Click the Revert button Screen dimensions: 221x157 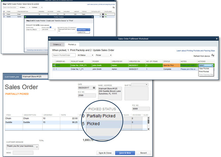pyautogui.click(x=144, y=153)
